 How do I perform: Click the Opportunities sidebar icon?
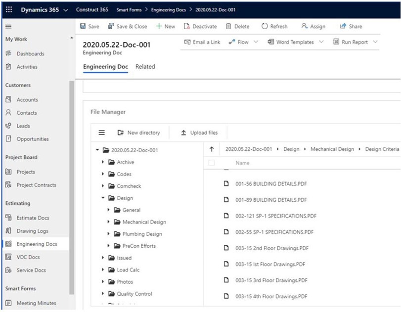8,138
